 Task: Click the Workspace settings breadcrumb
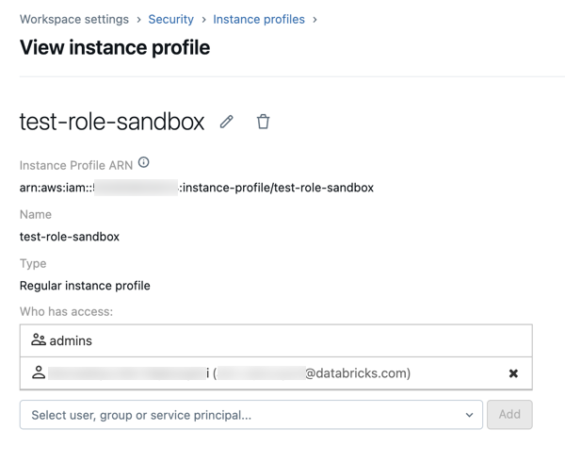coord(74,19)
